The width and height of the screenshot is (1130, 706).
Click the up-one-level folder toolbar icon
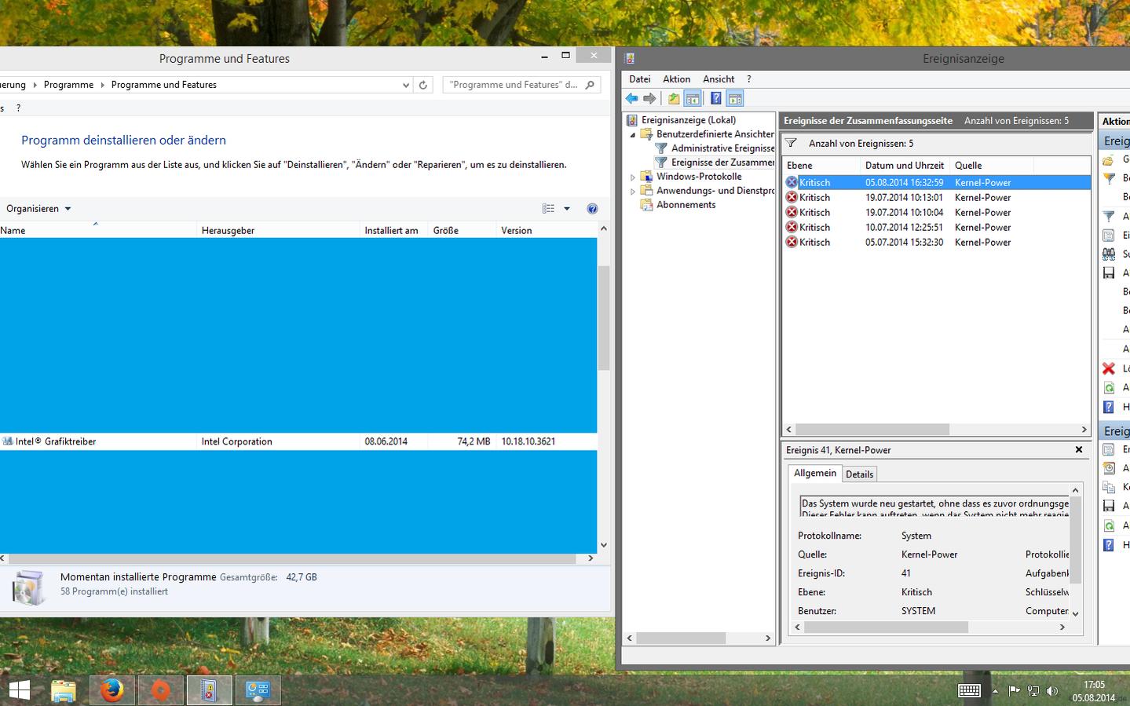click(674, 98)
